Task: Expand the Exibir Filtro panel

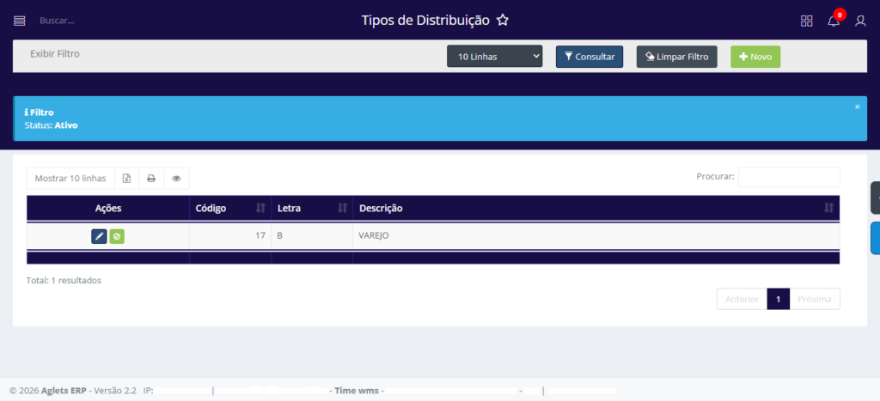Action: (55, 53)
